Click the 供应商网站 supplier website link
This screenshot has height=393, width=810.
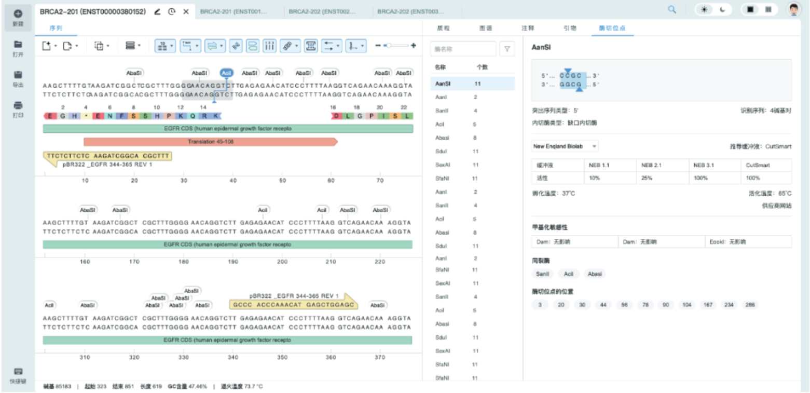(776, 206)
